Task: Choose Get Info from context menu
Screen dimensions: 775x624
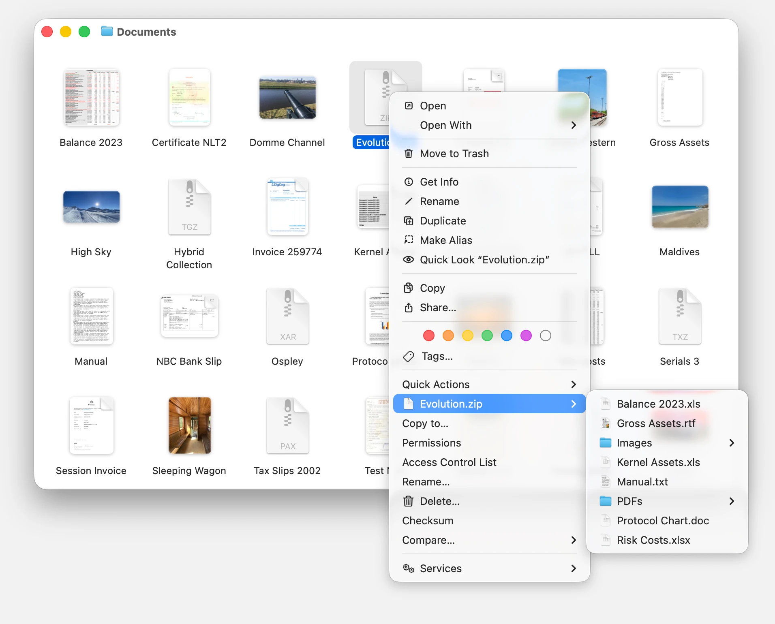Action: point(490,182)
